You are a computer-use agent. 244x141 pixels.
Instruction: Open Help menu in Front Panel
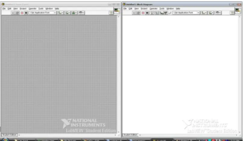coord(57,8)
